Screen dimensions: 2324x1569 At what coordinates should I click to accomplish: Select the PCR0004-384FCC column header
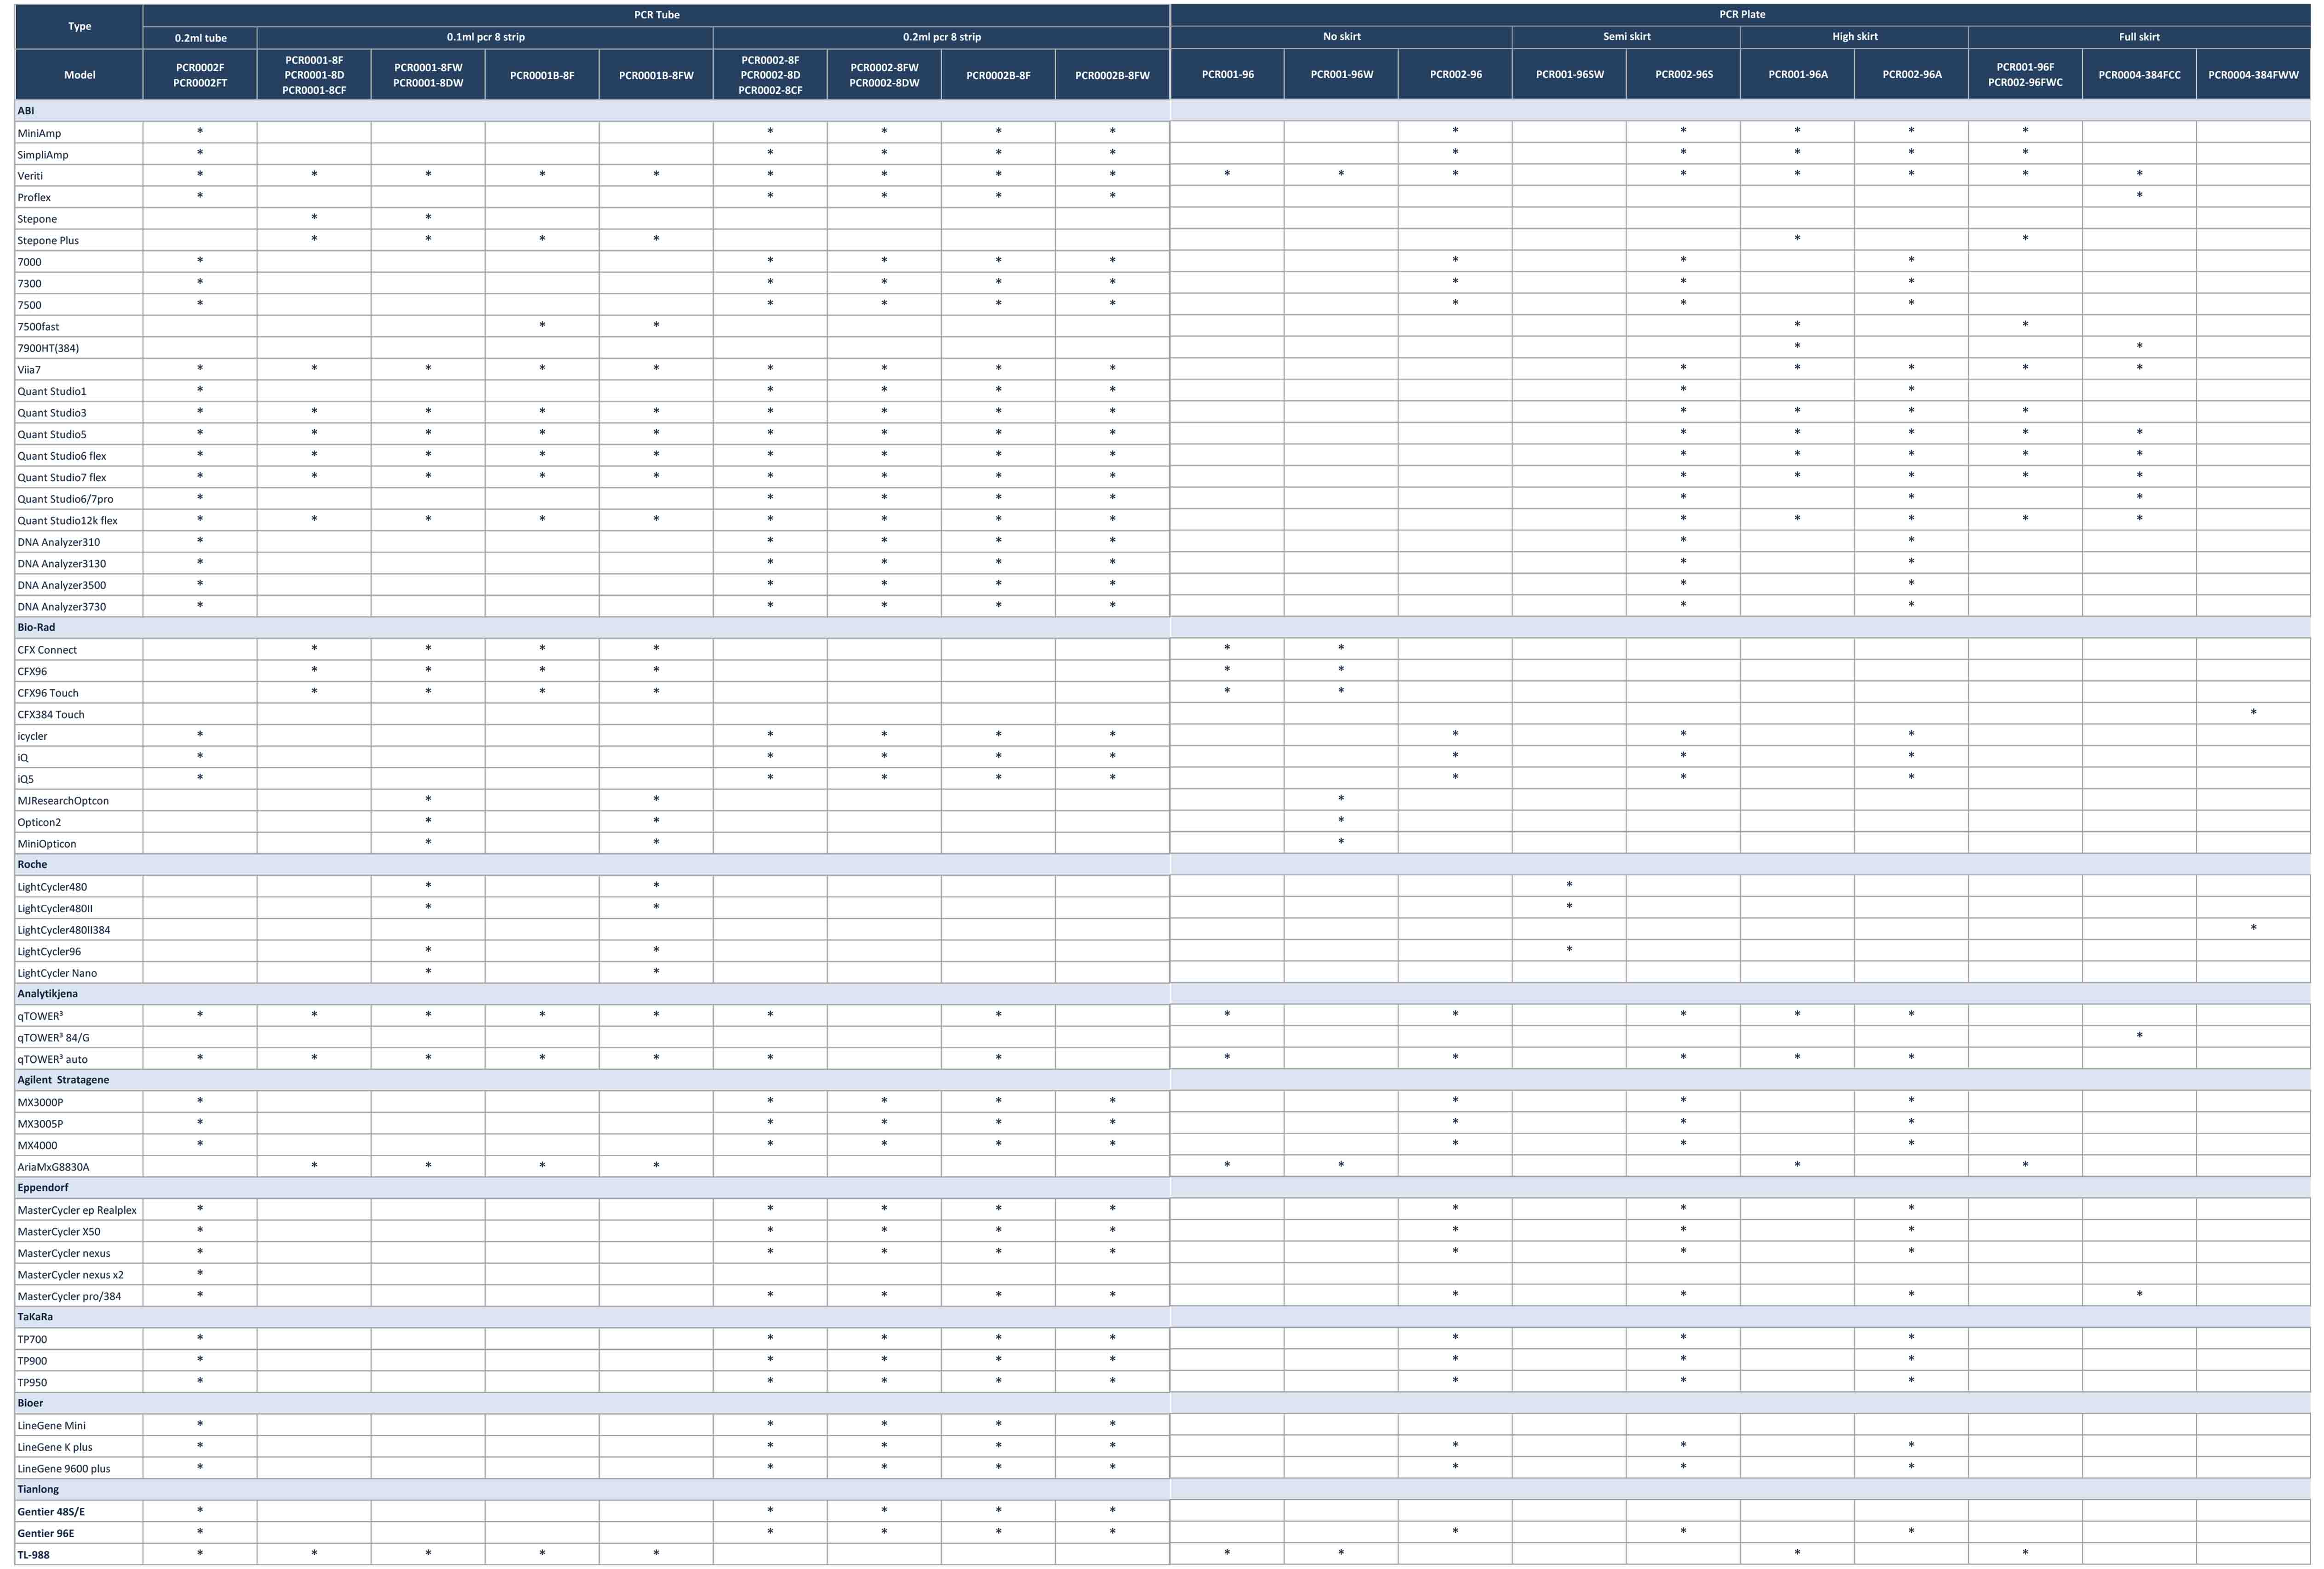tap(2139, 75)
